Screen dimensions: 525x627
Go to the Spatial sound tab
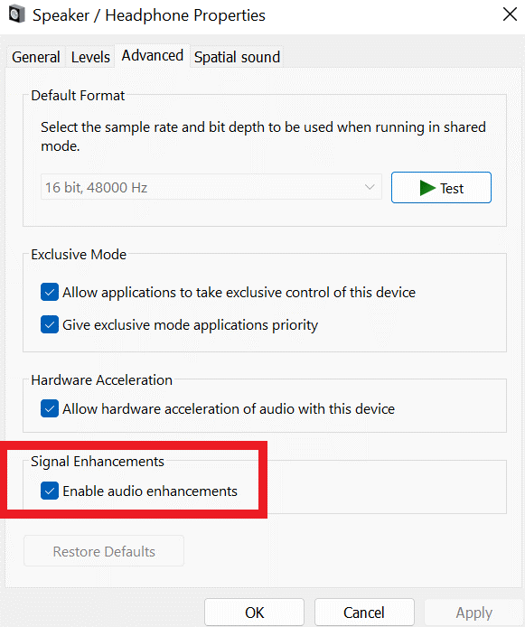click(x=237, y=57)
